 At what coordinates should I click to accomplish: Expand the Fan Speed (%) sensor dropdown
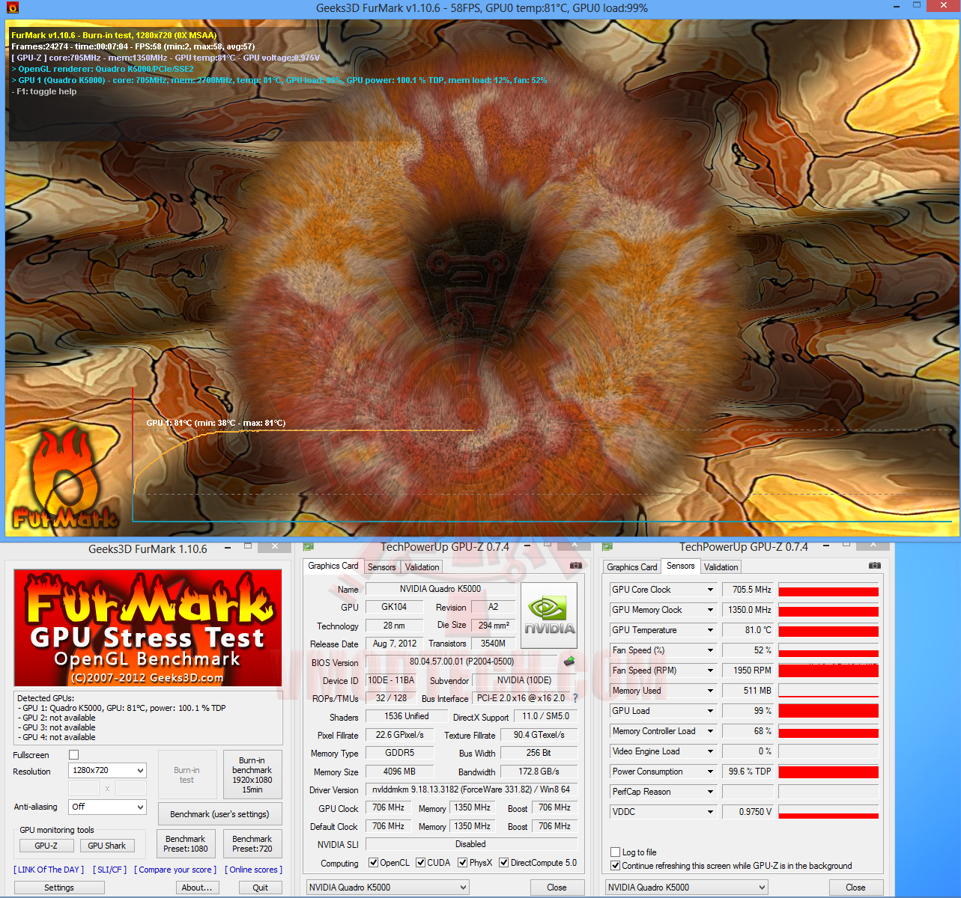(x=710, y=650)
